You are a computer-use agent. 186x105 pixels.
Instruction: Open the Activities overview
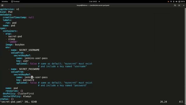[5, 1]
